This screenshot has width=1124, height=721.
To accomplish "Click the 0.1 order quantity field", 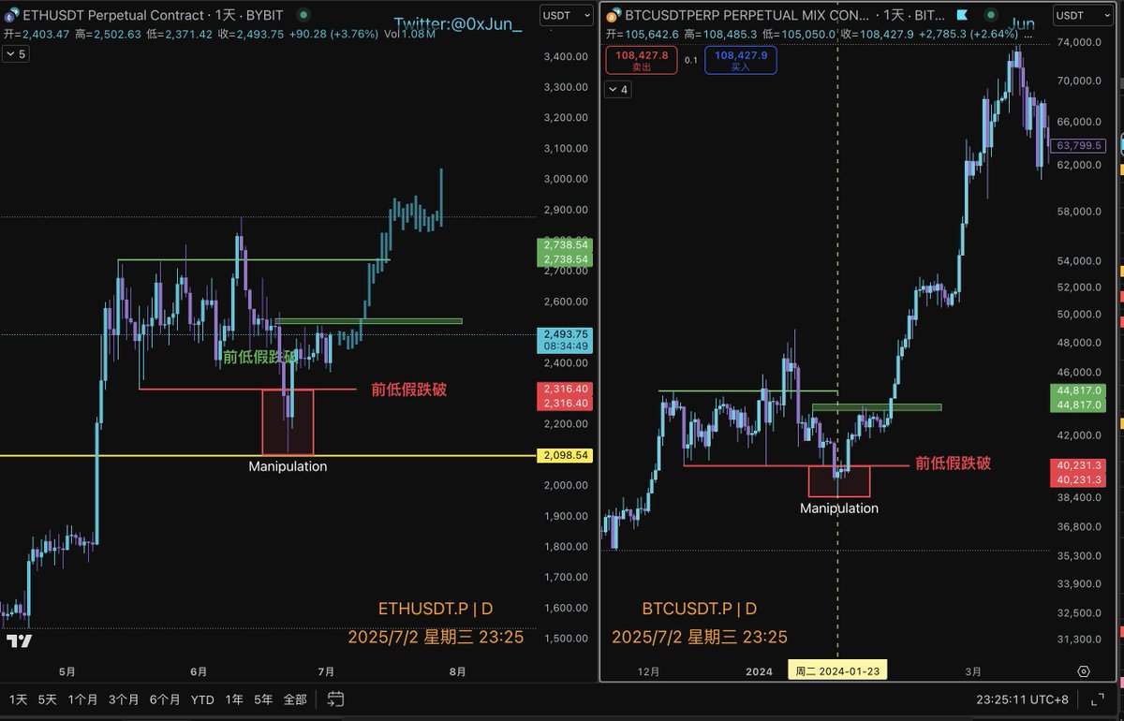I will point(690,60).
